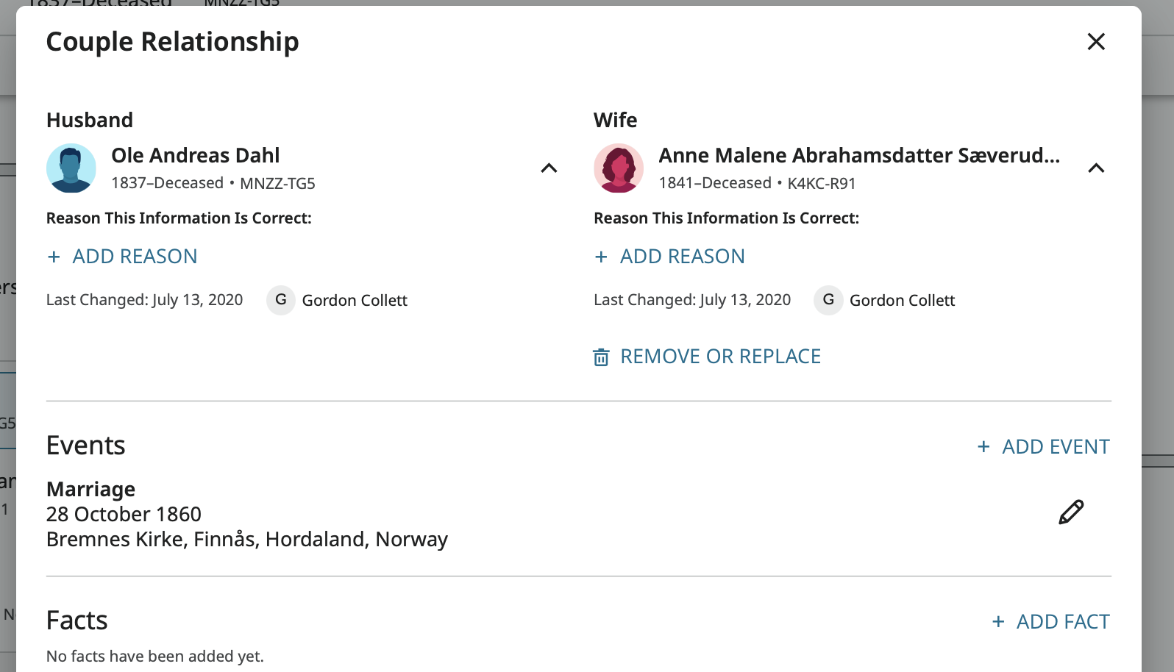This screenshot has height=672, width=1174.
Task: Collapse the wife details chevron
Action: click(1096, 168)
